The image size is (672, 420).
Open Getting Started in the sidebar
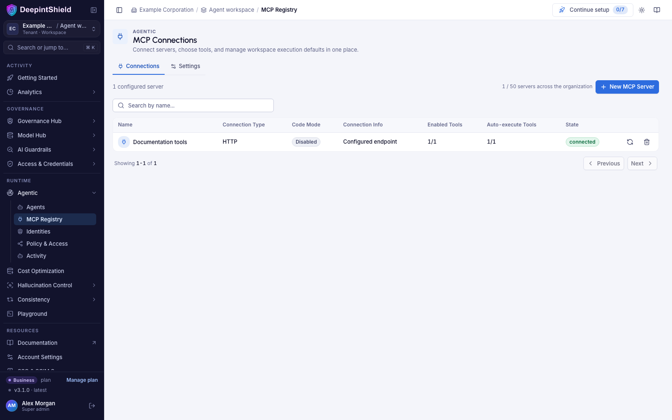pyautogui.click(x=52, y=78)
